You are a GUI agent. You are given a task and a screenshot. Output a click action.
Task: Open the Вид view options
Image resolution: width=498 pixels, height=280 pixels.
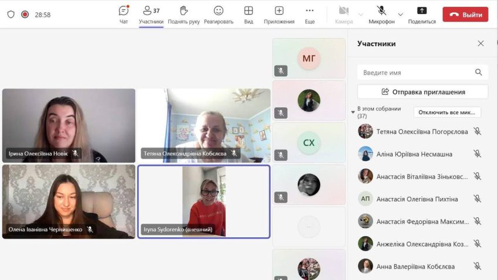248,15
